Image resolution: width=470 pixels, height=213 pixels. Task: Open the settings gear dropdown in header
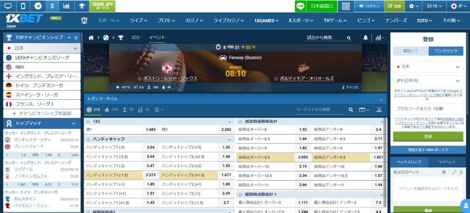(x=414, y=6)
